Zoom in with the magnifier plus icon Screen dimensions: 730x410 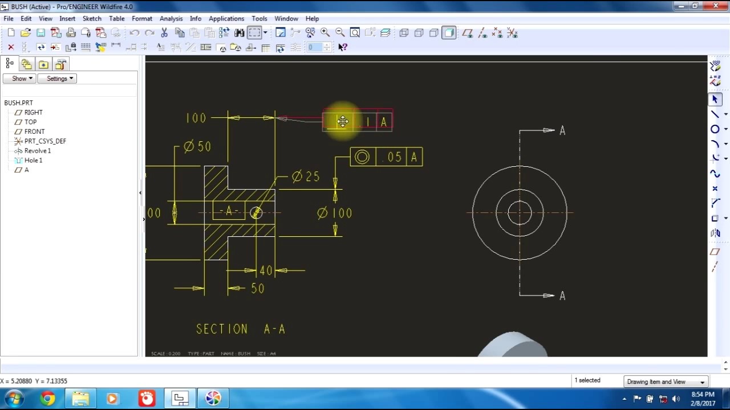point(325,33)
